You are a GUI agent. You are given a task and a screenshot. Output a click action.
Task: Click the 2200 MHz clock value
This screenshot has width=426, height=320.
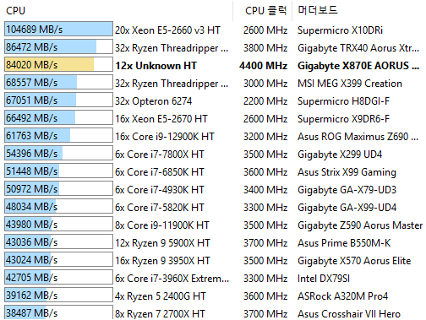265,101
